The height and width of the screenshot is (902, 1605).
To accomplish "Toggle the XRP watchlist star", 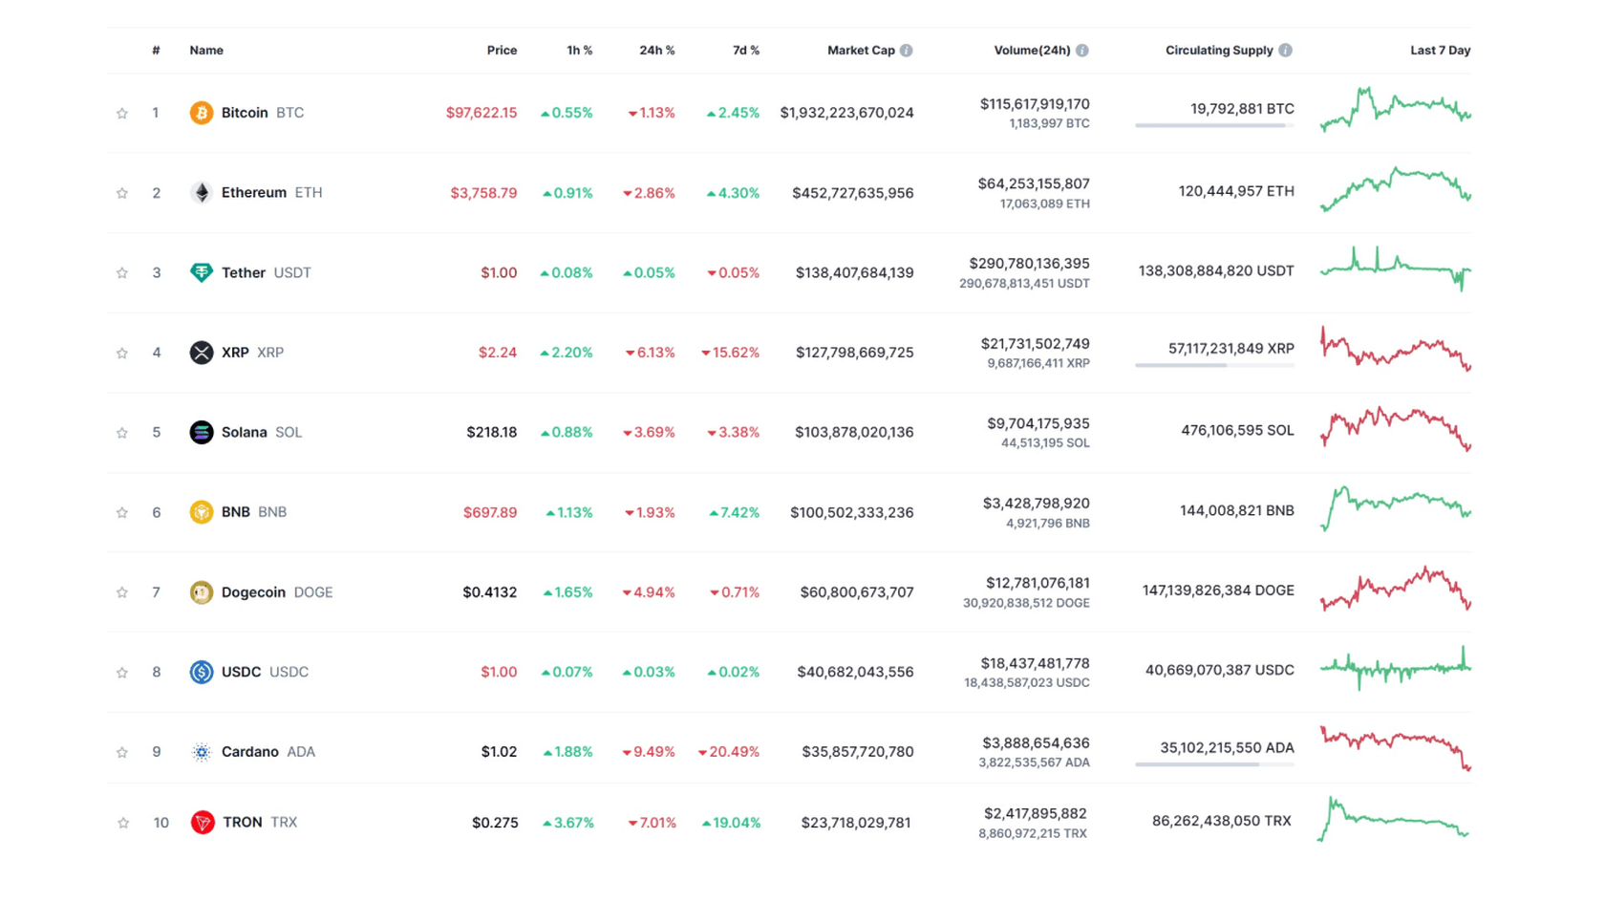I will point(122,353).
